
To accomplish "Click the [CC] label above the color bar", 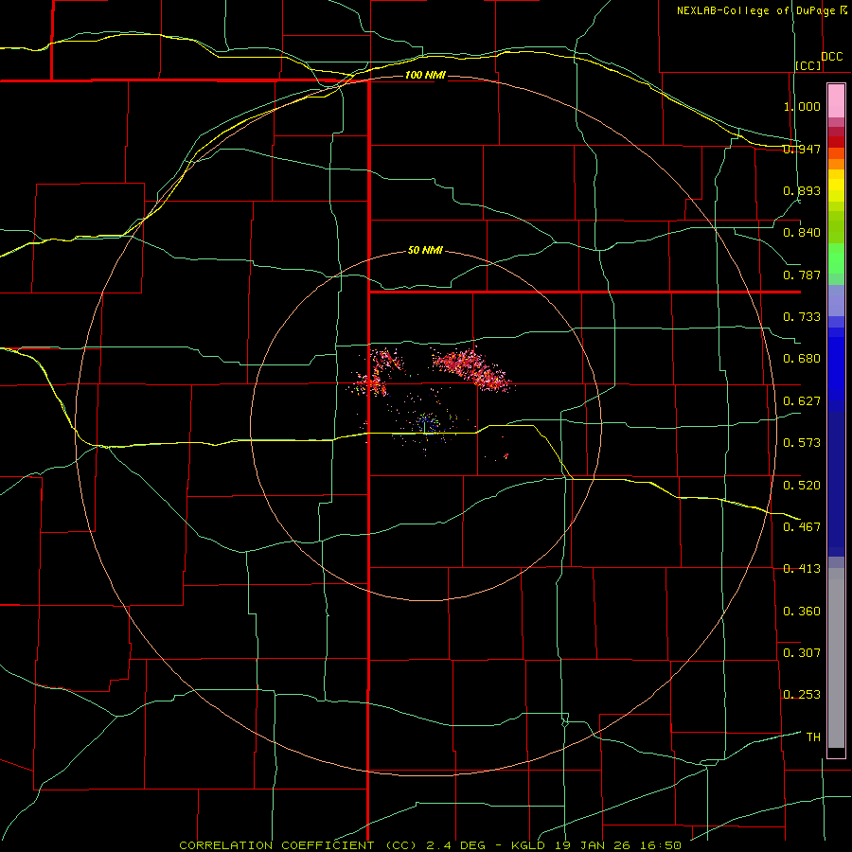I will 808,65.
